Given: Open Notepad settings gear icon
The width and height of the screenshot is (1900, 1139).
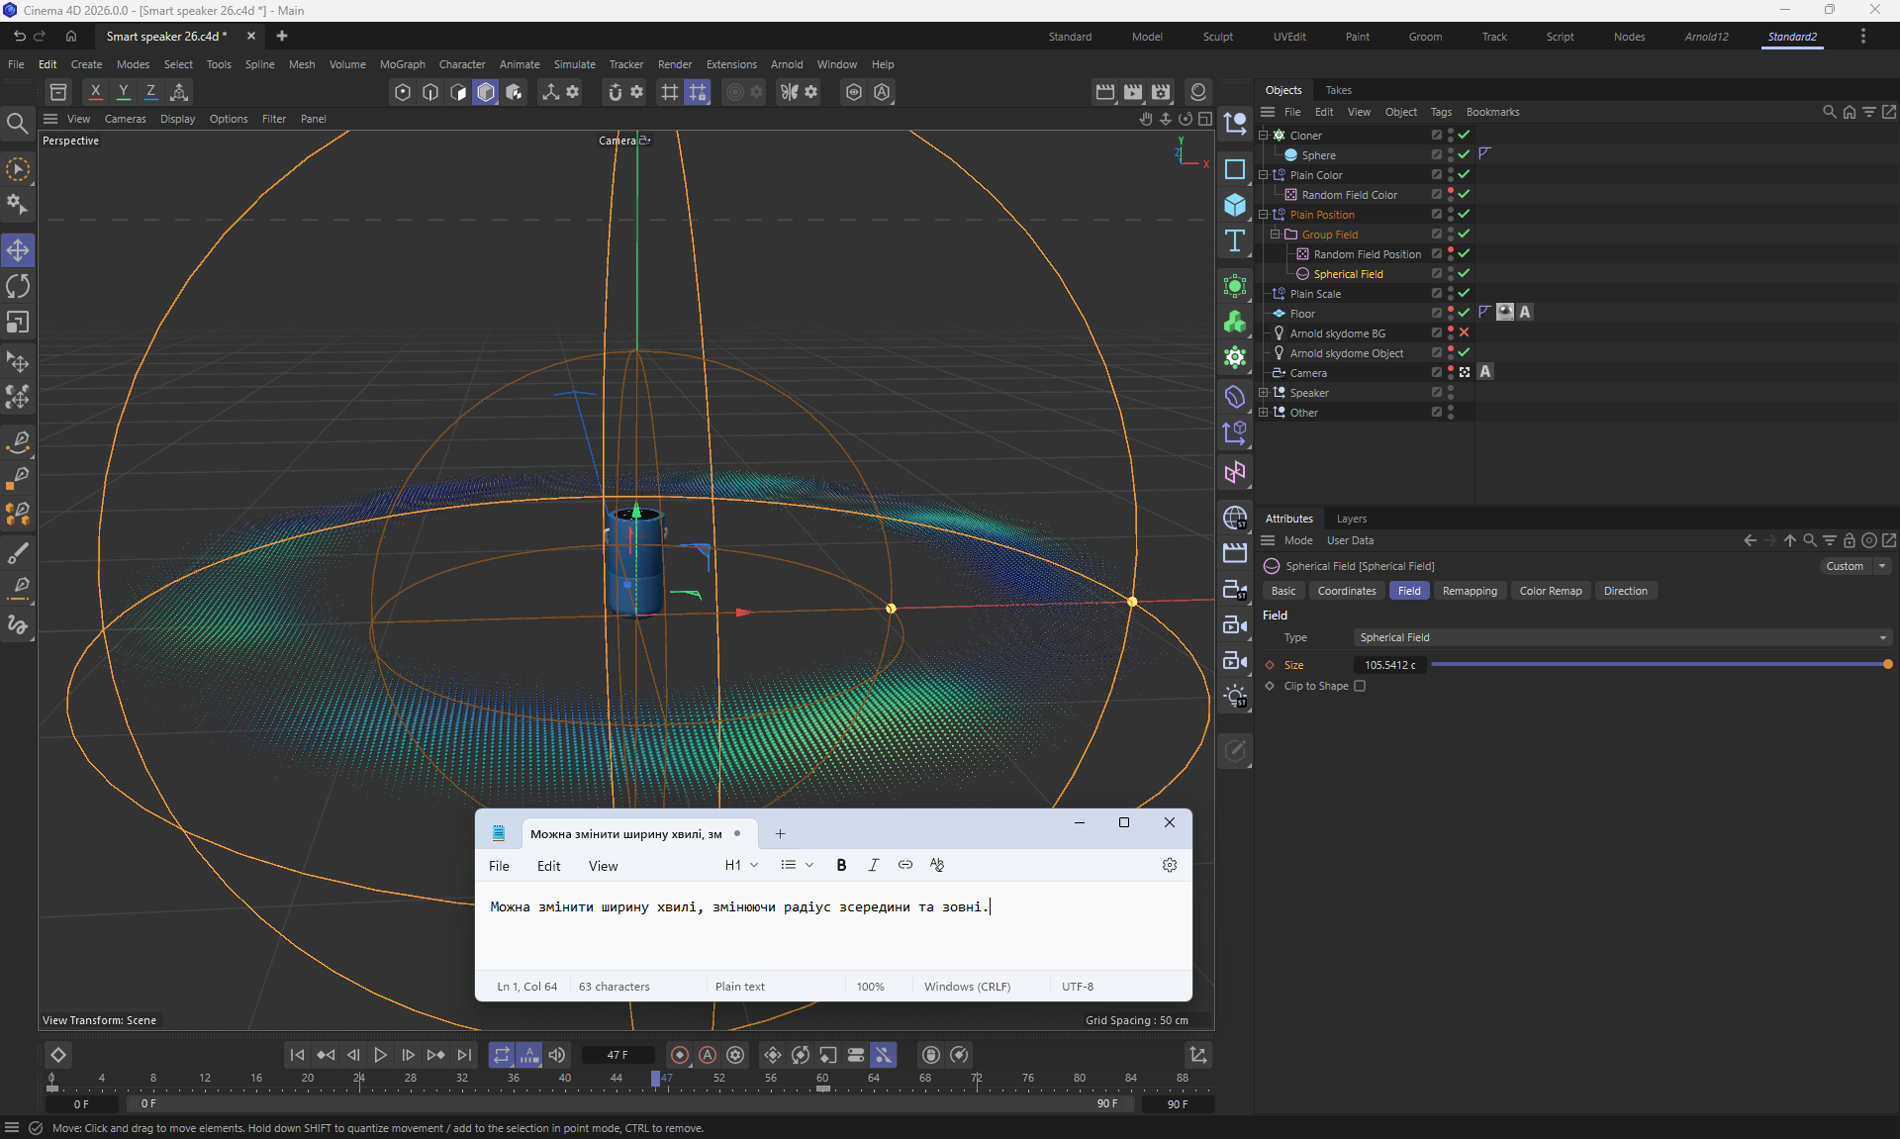Looking at the screenshot, I should pos(1169,865).
